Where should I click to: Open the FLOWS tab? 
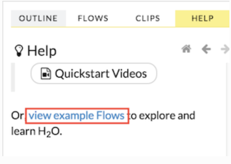pyautogui.click(x=93, y=18)
